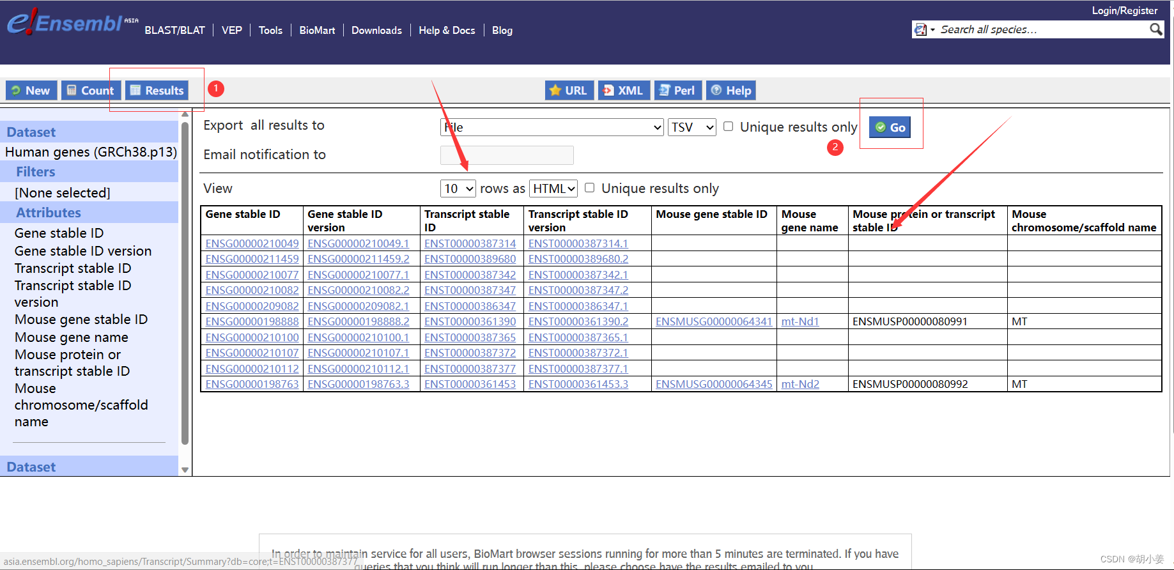Image resolution: width=1174 pixels, height=570 pixels.
Task: Open the export destination File dropdown
Action: [552, 127]
